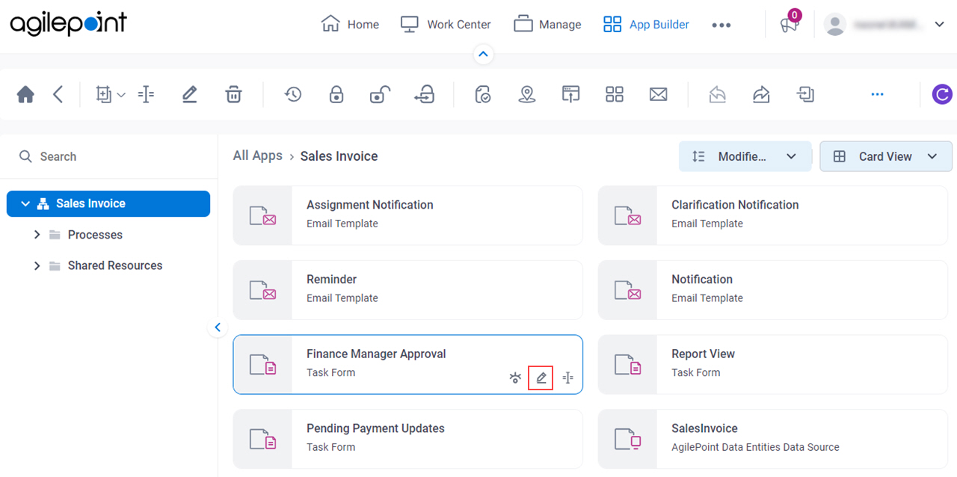Open the header more menu ellipsis
The height and width of the screenshot is (477, 957).
[721, 25]
